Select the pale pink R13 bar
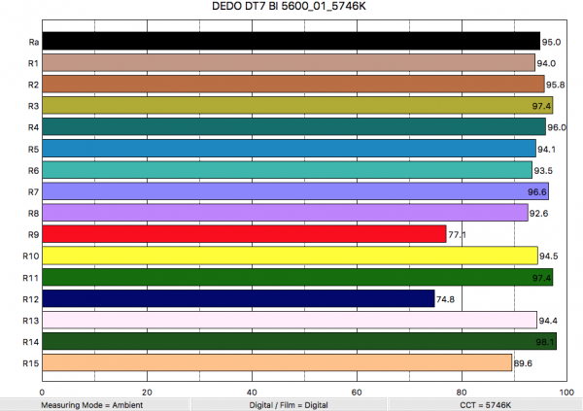This screenshot has height=411, width=583. click(289, 320)
